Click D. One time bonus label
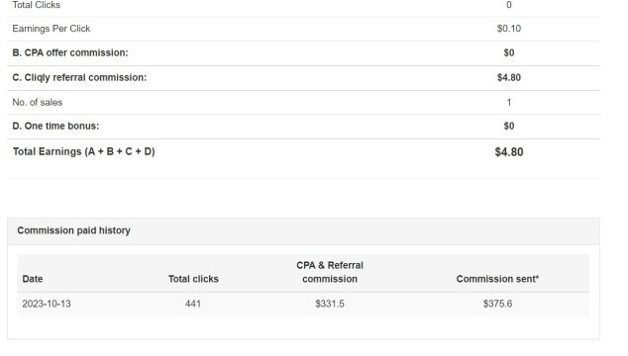 [55, 126]
